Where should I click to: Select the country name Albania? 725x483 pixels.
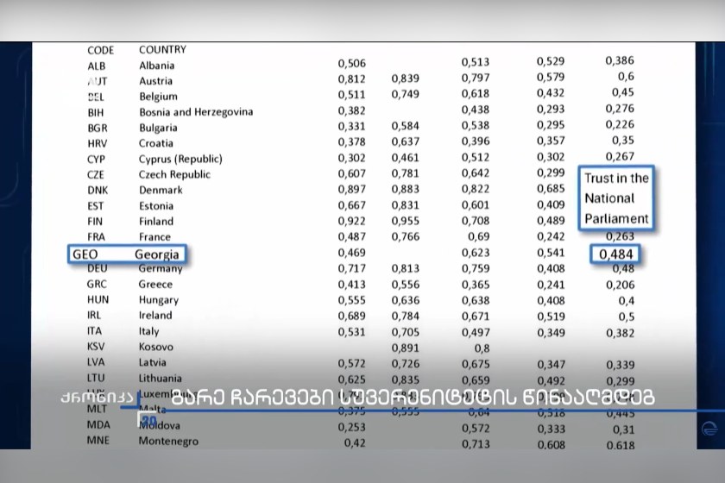pos(157,66)
